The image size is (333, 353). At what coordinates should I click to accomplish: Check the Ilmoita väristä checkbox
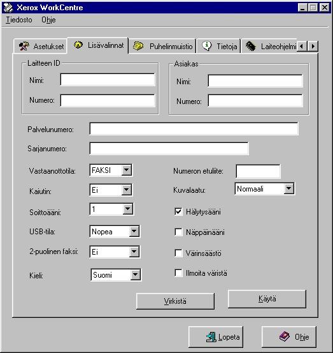(x=178, y=273)
